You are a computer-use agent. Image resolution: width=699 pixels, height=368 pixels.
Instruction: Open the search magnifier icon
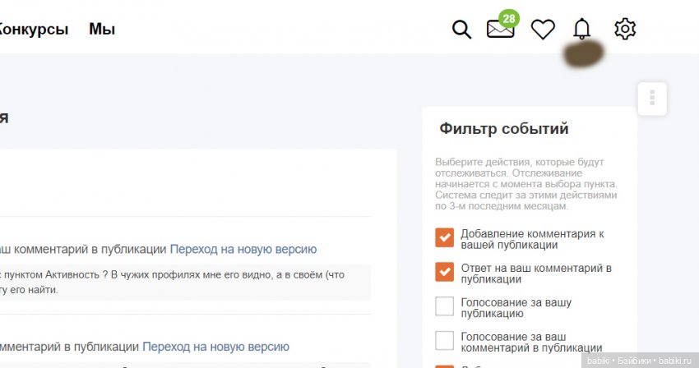462,30
